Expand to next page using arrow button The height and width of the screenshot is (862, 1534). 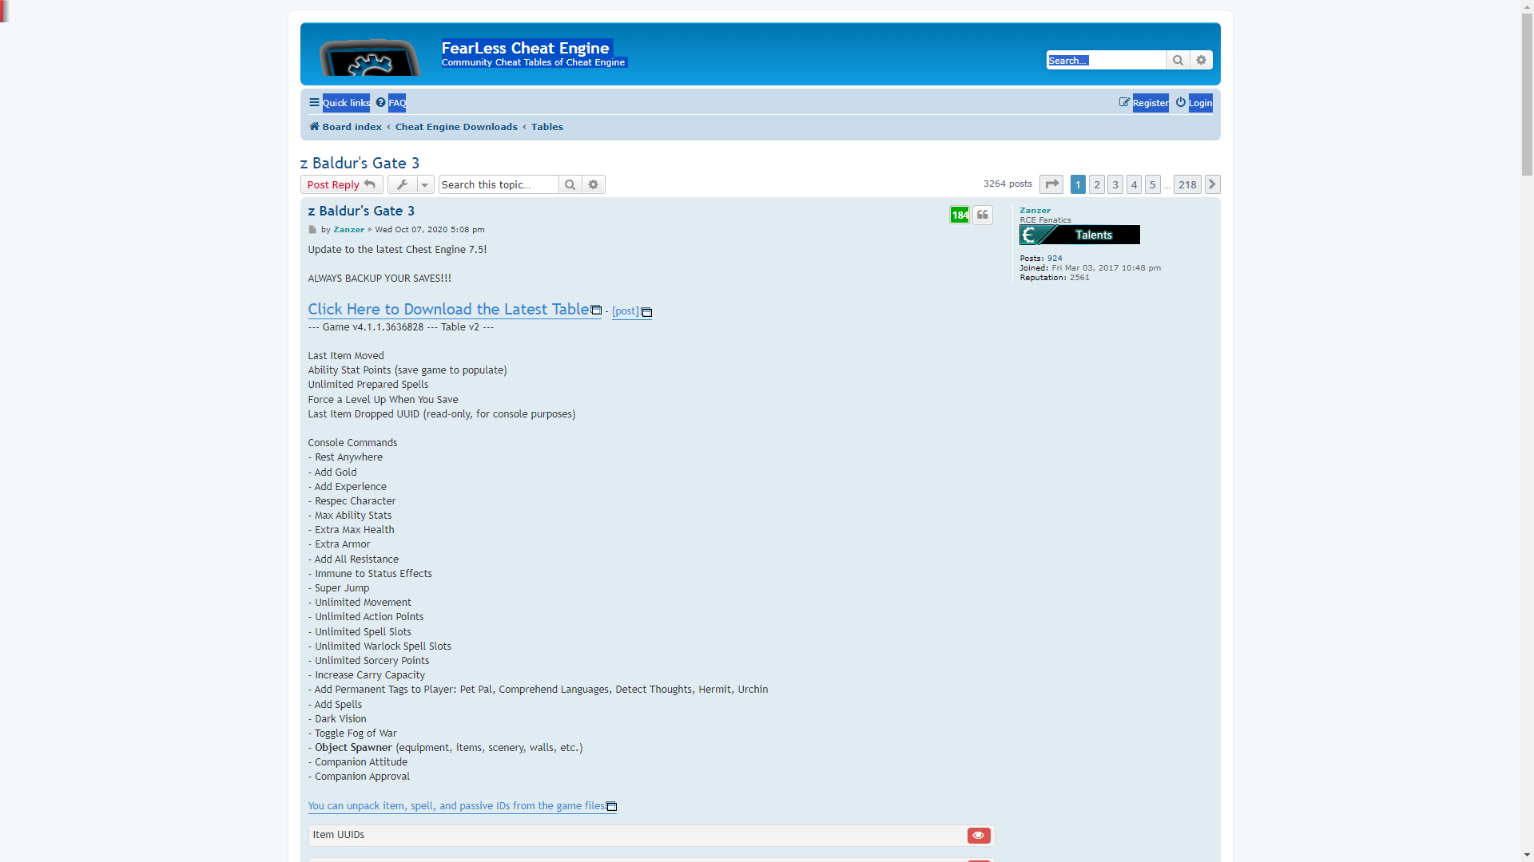1213,184
